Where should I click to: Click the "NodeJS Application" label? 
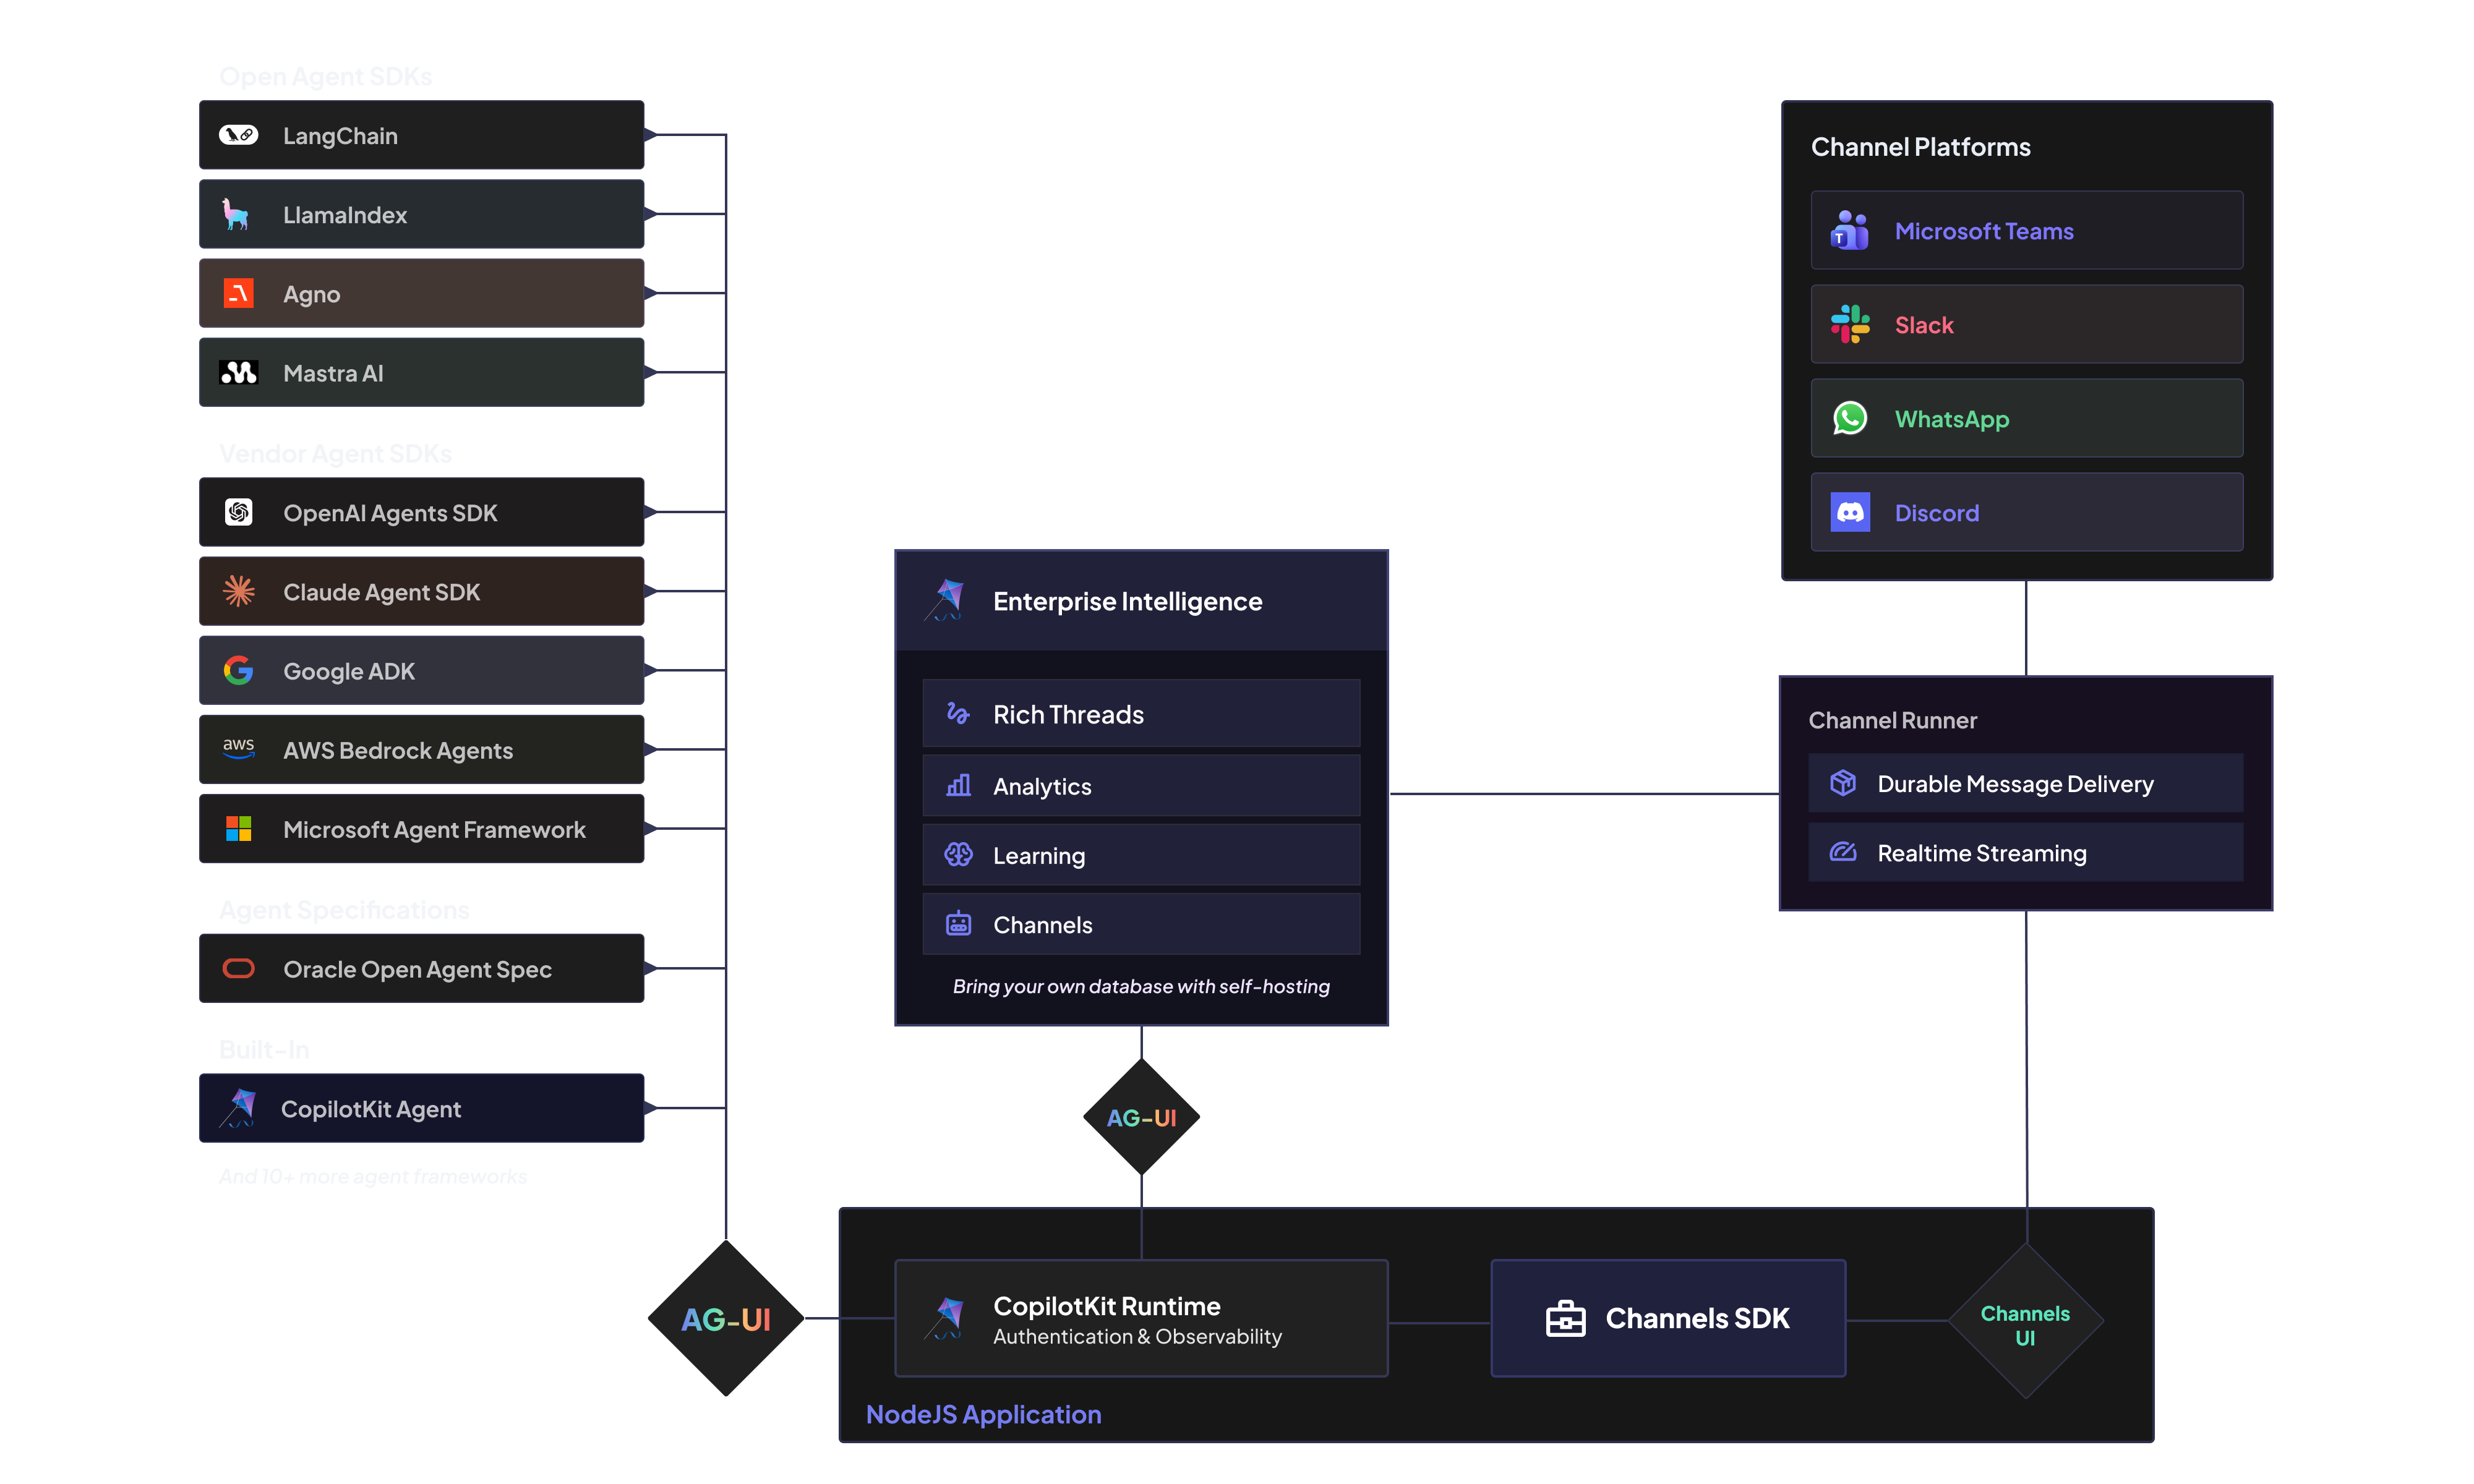coord(983,1414)
